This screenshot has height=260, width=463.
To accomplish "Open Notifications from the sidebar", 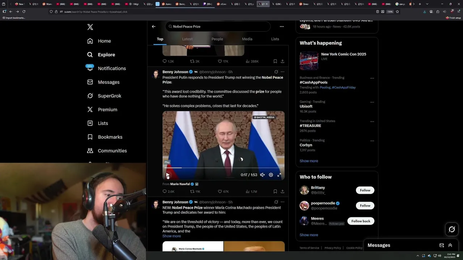I will click(106, 68).
